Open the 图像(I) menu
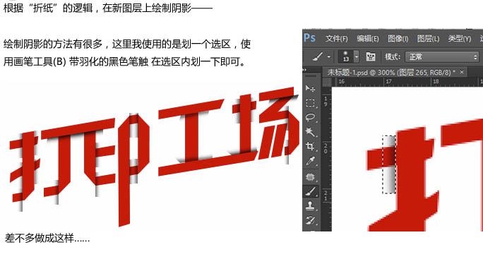Viewport: 483px width, 259px height. 398,39
